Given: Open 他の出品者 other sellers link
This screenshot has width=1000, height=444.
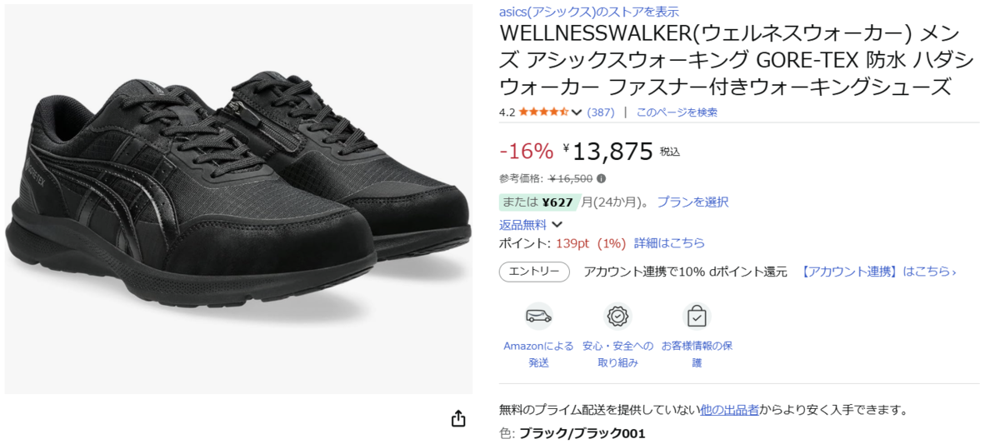Looking at the screenshot, I should (729, 410).
